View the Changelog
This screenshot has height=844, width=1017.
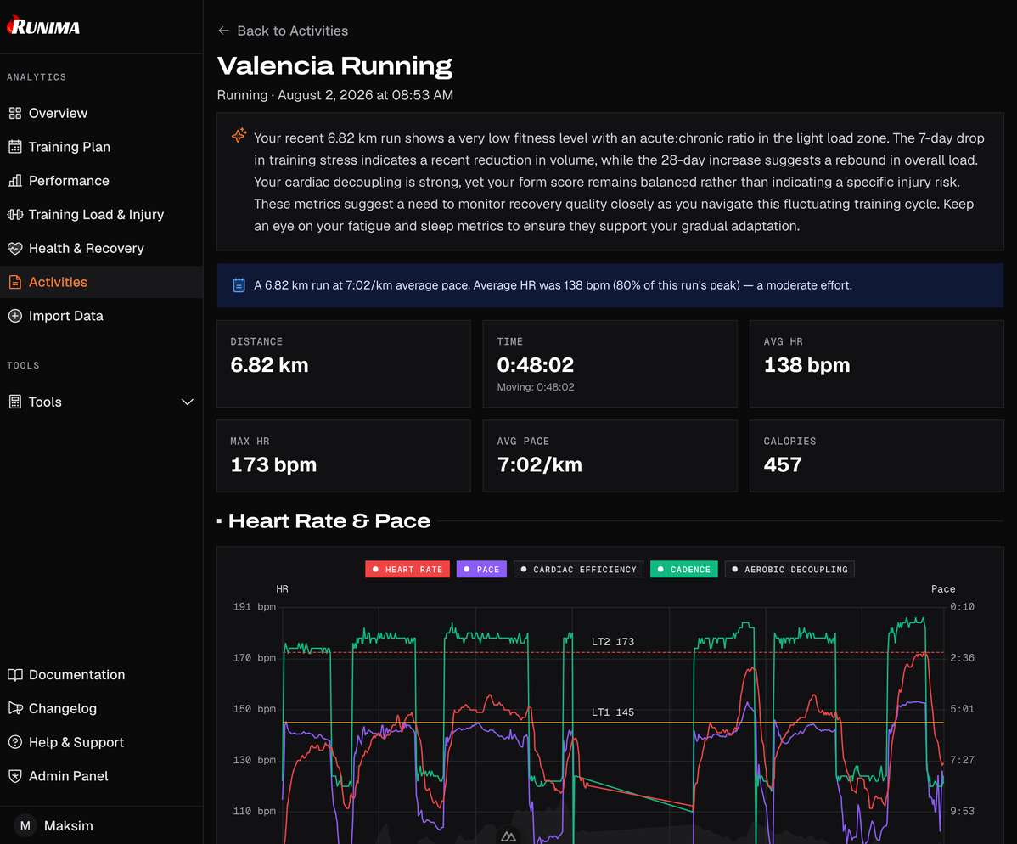point(101,708)
